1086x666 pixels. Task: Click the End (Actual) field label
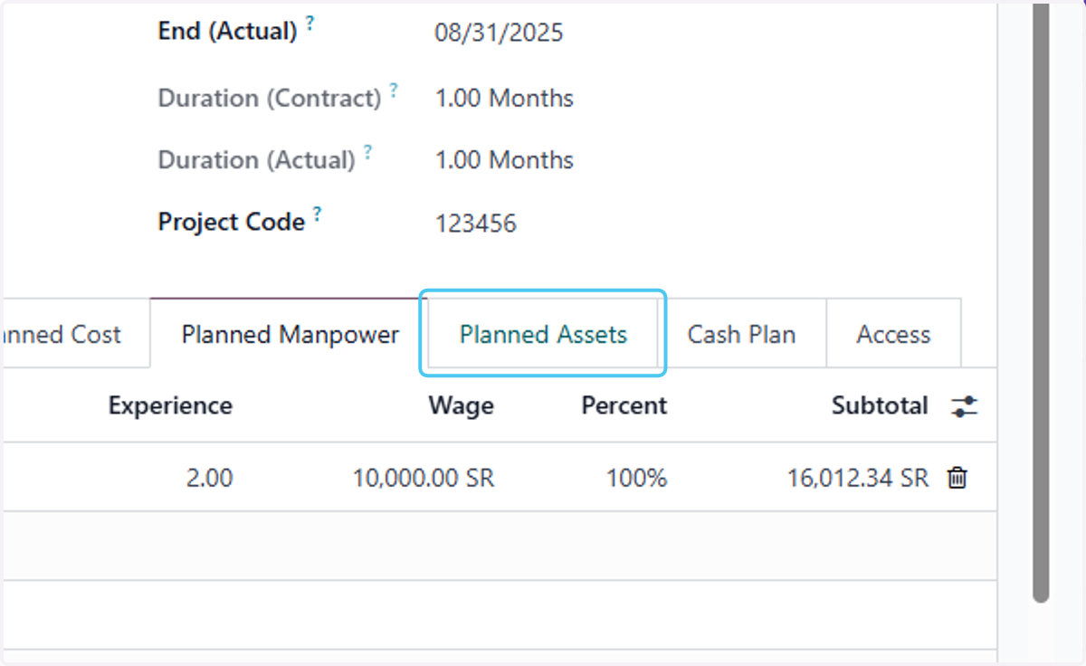227,32
